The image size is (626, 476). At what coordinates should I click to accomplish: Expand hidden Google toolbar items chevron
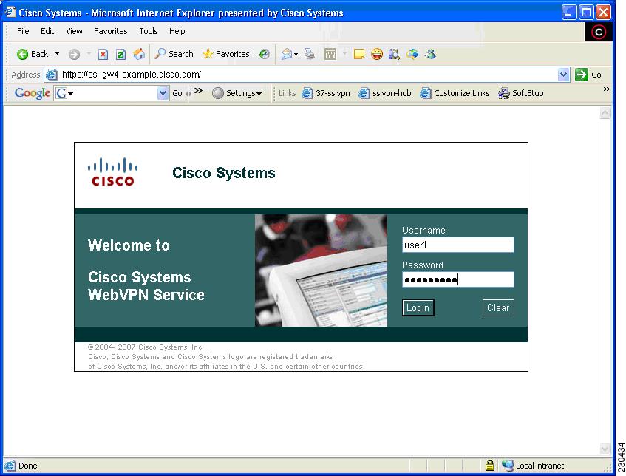[x=198, y=91]
